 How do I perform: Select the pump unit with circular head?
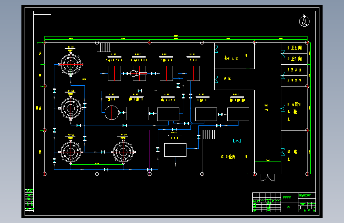(x=138, y=73)
